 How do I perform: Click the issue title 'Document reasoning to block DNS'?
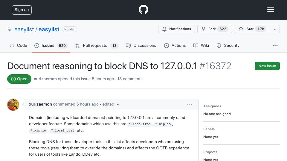tap(102, 66)
